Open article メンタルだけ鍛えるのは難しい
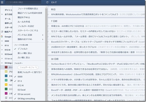The image size is (146, 102). coord(87,95)
